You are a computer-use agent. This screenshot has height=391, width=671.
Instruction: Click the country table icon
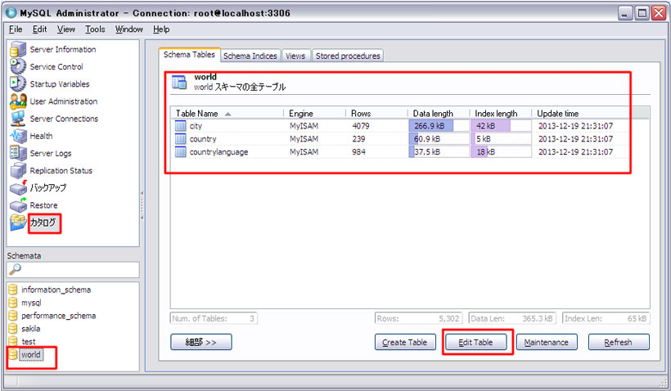click(181, 138)
